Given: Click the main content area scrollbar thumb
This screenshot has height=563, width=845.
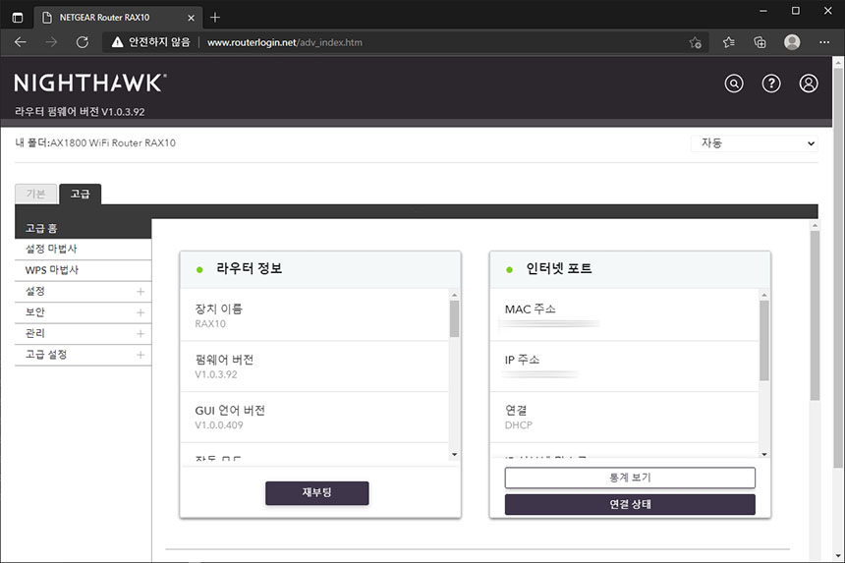Looking at the screenshot, I should 815,315.
